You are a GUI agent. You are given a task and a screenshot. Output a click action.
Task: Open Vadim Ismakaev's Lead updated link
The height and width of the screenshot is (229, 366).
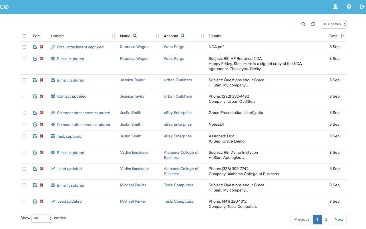click(69, 169)
